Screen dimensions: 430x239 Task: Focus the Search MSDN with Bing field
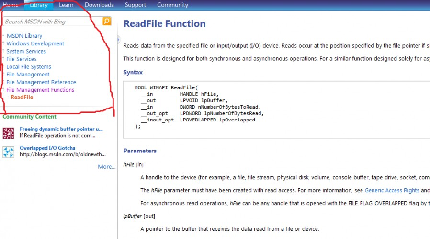pyautogui.click(x=53, y=22)
